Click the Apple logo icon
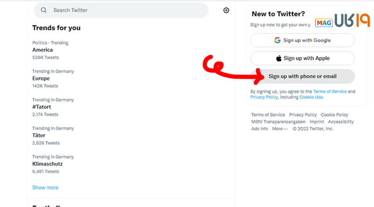374x207 pixels. pos(279,58)
